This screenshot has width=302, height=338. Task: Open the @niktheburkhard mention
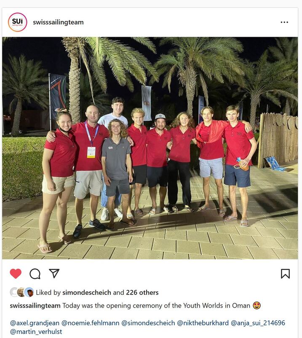[203, 323]
